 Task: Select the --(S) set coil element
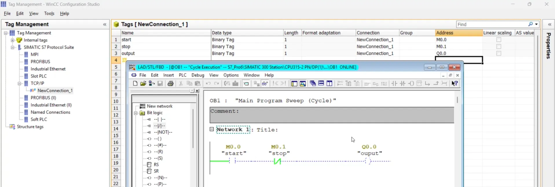(158, 158)
